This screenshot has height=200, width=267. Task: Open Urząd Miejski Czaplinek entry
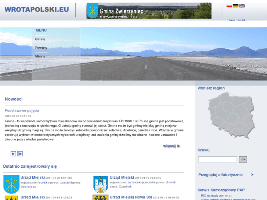click(122, 178)
